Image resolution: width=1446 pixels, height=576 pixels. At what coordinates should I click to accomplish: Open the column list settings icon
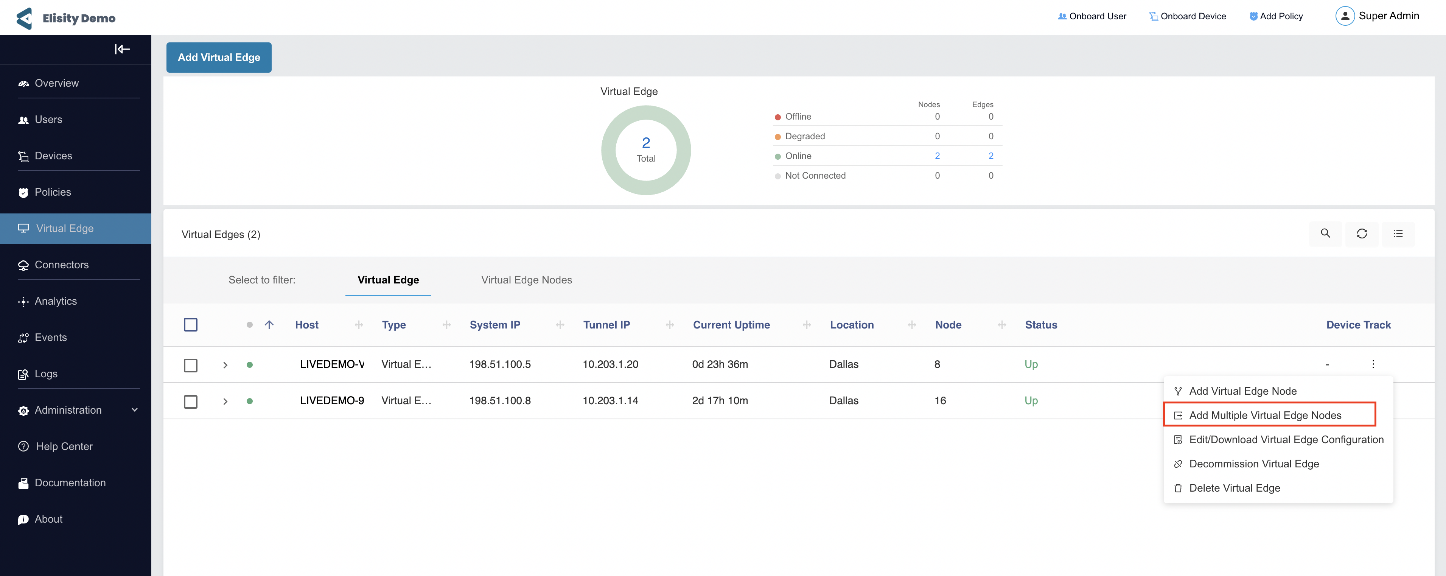[x=1398, y=234]
